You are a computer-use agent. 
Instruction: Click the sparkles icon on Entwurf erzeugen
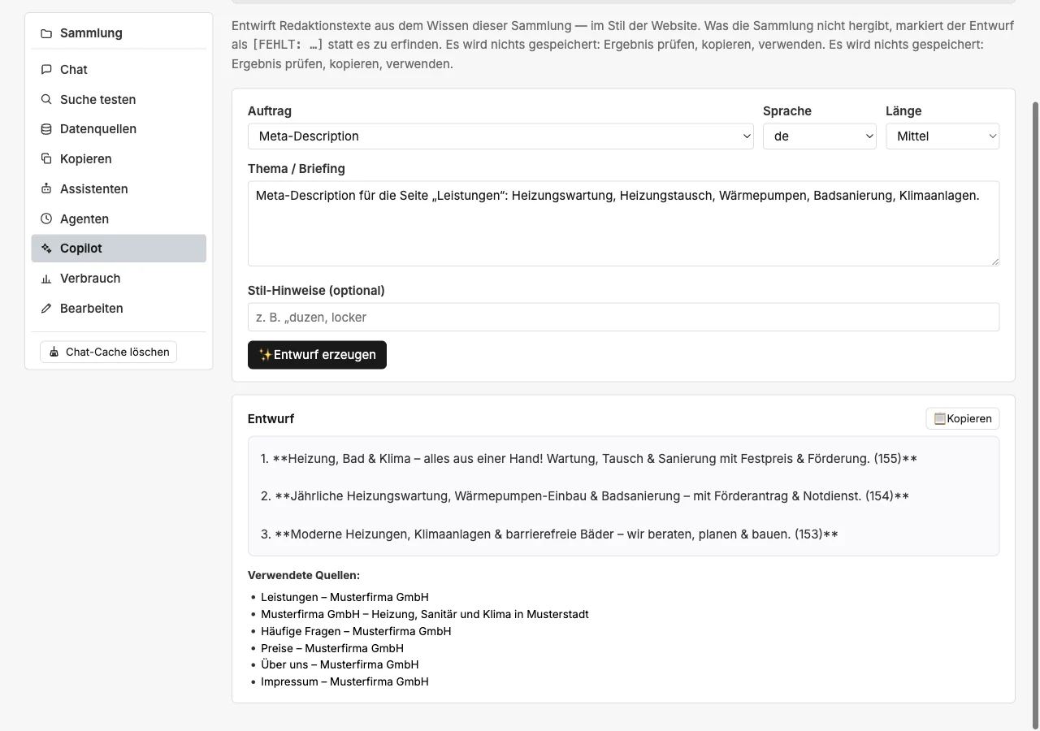(265, 355)
